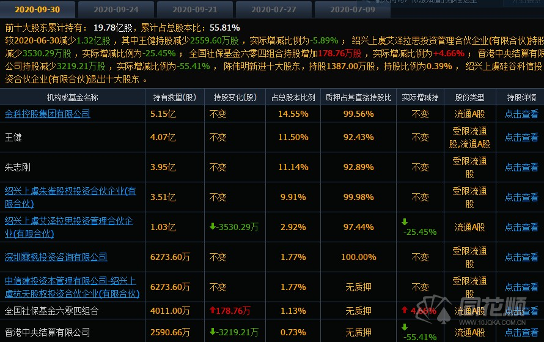
Task: Click the 9.91% share ratio
Action: point(293,197)
